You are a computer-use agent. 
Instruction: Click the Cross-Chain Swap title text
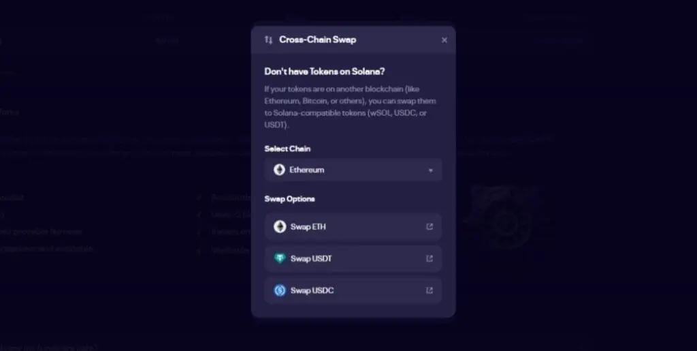pyautogui.click(x=317, y=40)
